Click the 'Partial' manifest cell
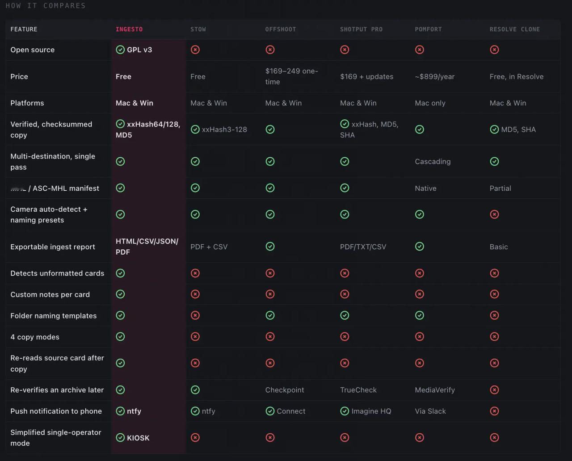Screen dimensions: 572x461 pos(500,189)
